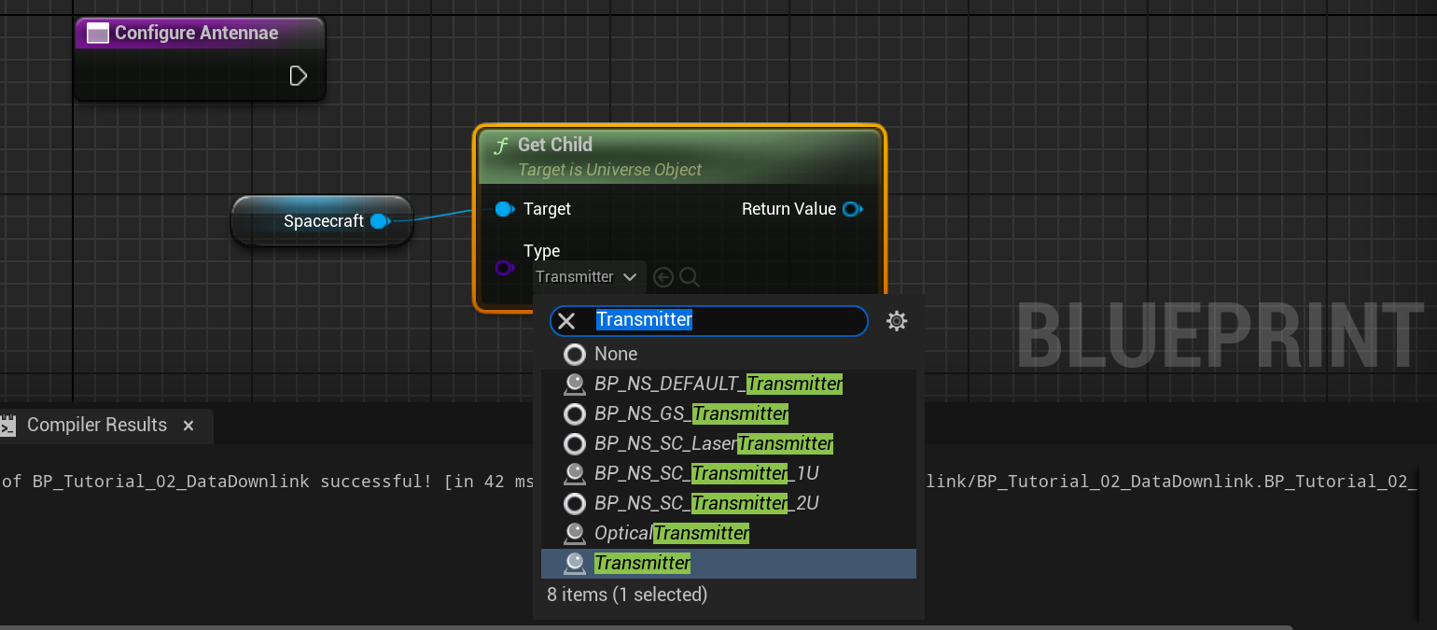Switch to the Compiler Results tab
Screen dimensions: 1437x630
(96, 426)
